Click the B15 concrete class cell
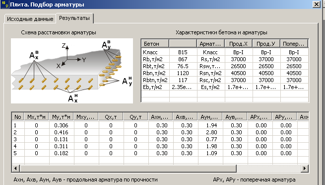 coord(183,52)
